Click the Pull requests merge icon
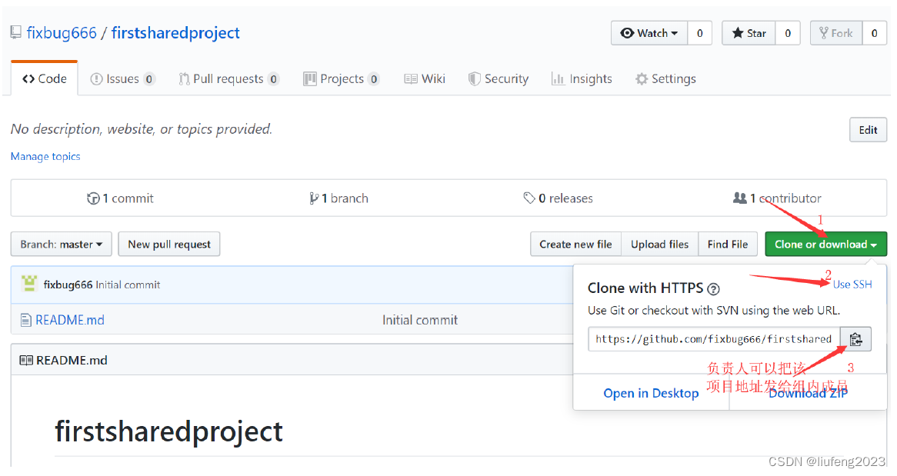 tap(184, 79)
